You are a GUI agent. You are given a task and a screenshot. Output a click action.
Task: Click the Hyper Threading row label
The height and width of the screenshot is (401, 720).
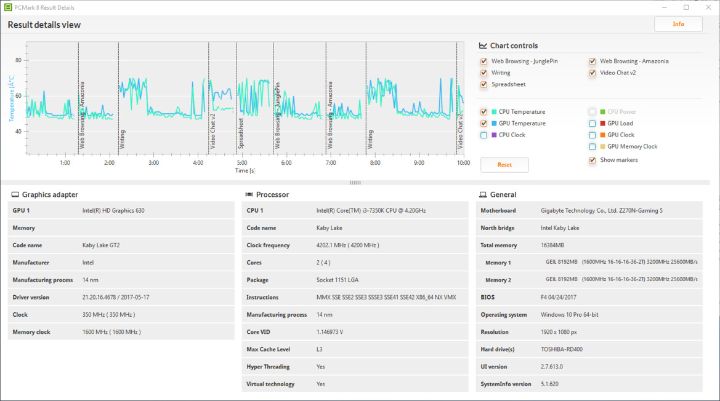click(x=268, y=367)
